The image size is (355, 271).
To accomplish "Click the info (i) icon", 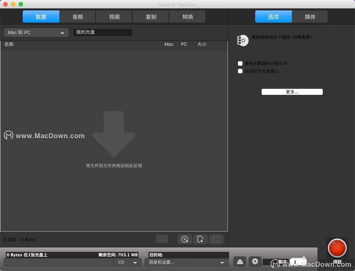I will 162,239.
